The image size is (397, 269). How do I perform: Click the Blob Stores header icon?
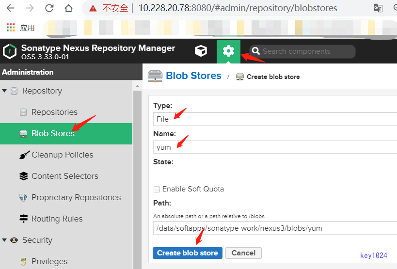[155, 76]
